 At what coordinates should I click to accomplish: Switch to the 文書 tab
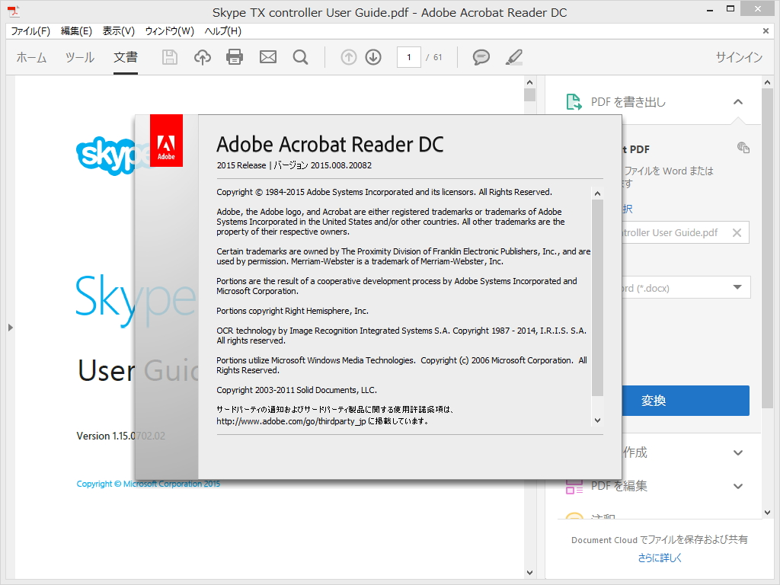click(x=126, y=57)
